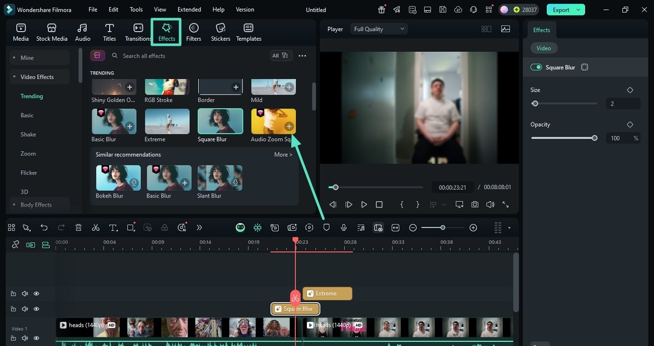
Task: Select the timeline Text tool
Action: pos(113,228)
